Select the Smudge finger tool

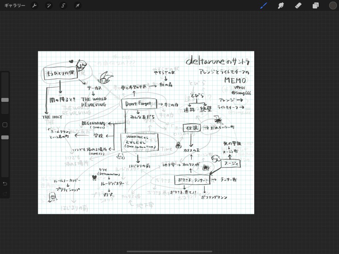click(x=281, y=6)
